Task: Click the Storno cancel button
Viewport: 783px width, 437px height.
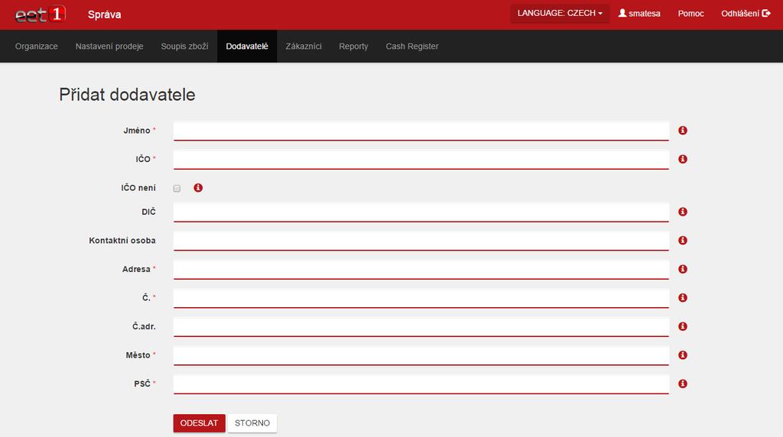Action: [x=252, y=423]
